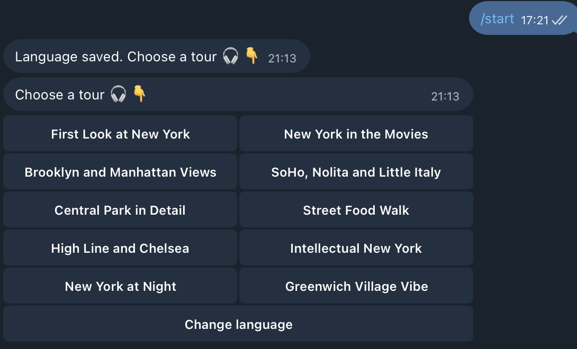Click the 17:21 timestamp on sent message

[534, 20]
